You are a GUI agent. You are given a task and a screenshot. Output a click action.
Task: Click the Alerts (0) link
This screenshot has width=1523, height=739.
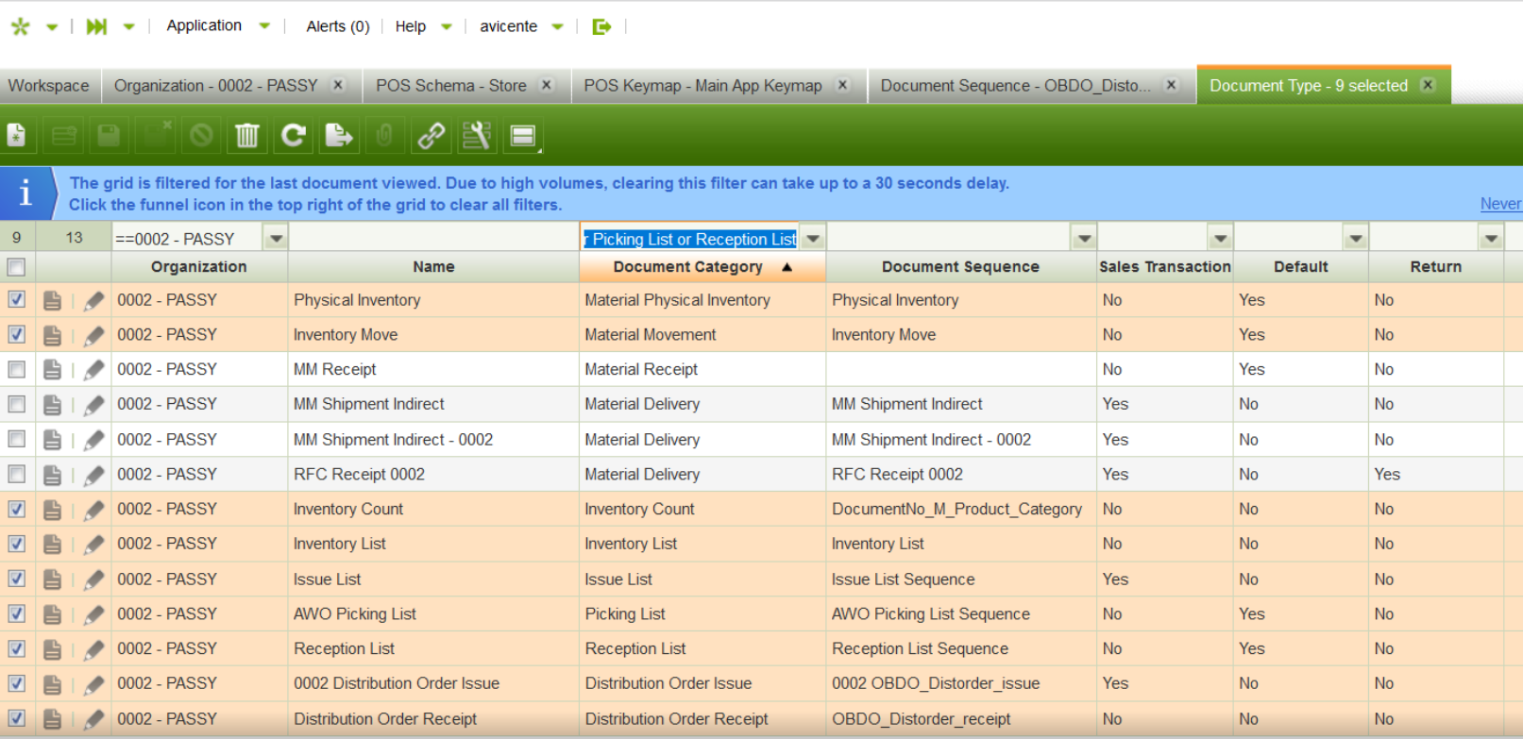click(x=337, y=26)
